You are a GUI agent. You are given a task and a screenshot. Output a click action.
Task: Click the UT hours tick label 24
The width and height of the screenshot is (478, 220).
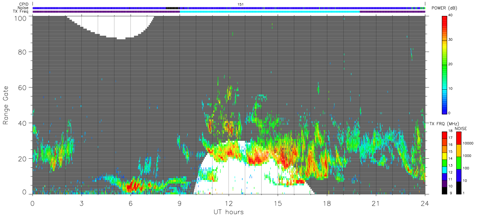click(x=425, y=203)
